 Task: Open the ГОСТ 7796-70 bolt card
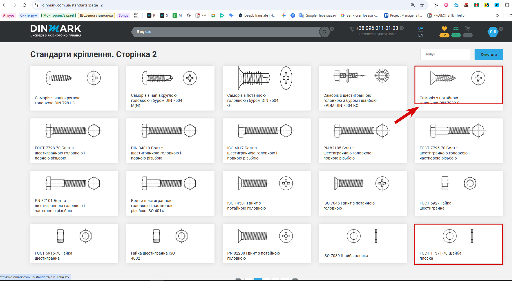459,141
